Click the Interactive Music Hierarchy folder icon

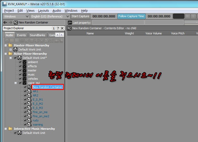coord(10,128)
